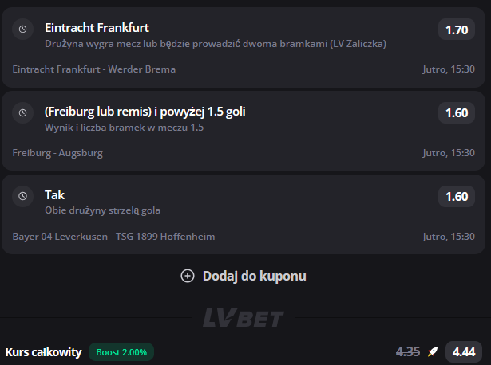Click the clock icon beside the Freiburg bet
The image size is (491, 365).
tap(23, 113)
